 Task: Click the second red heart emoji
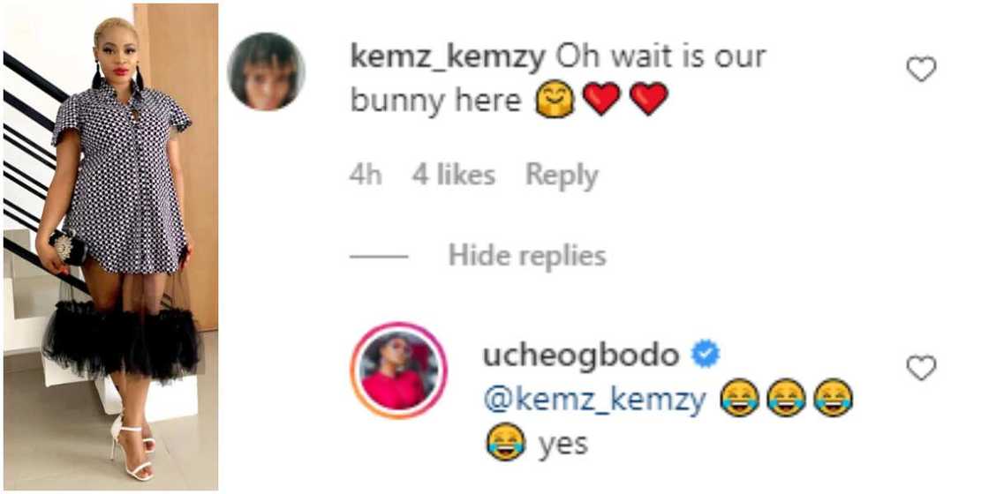tap(649, 101)
